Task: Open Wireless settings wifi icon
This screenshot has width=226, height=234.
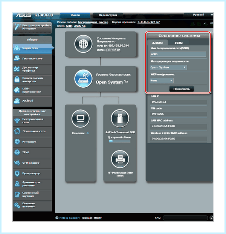Action: [x=17, y=121]
